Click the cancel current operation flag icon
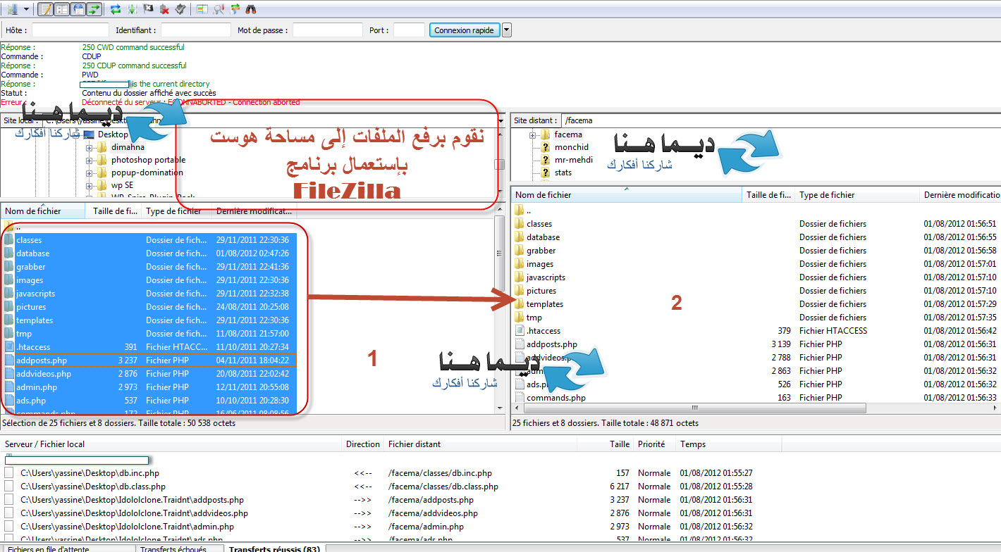This screenshot has height=552, width=1001. [148, 8]
